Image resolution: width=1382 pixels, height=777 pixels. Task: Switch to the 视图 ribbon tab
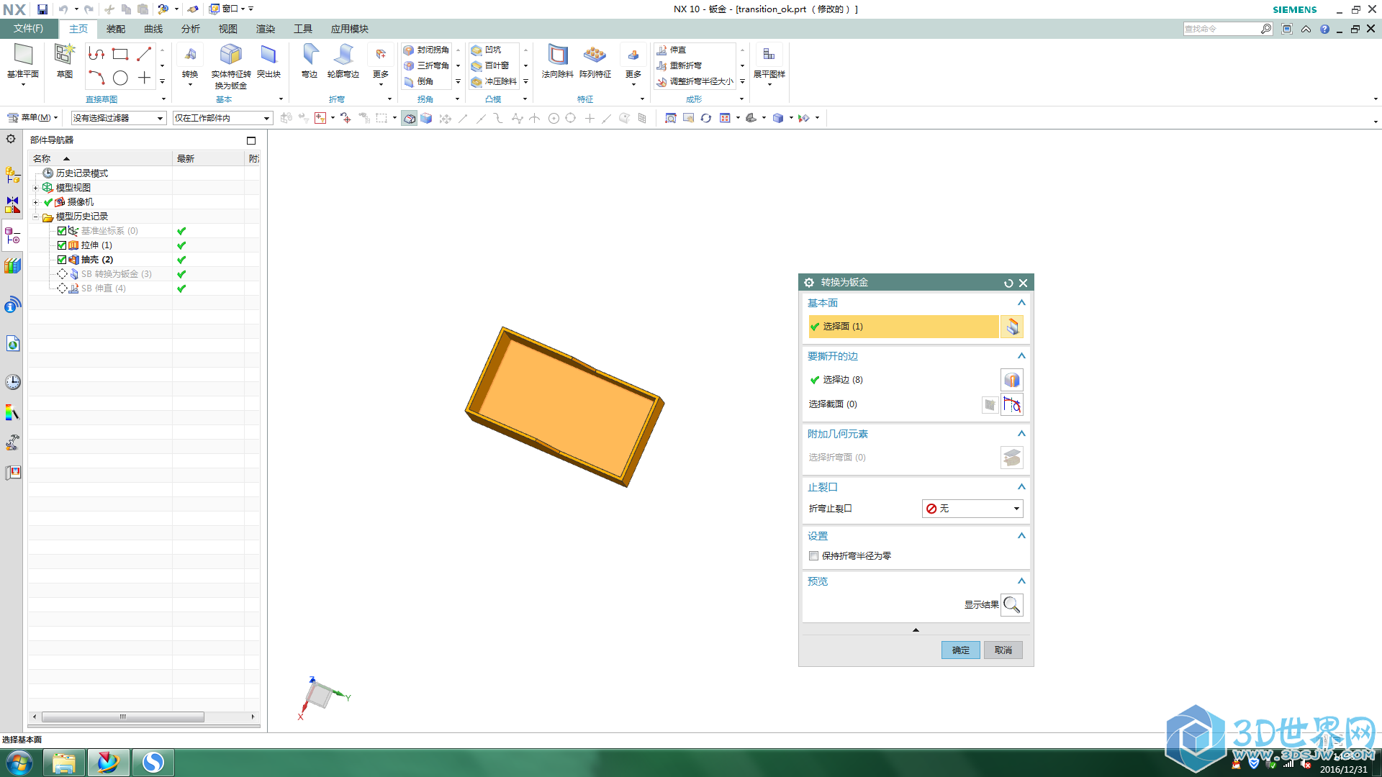pos(228,29)
